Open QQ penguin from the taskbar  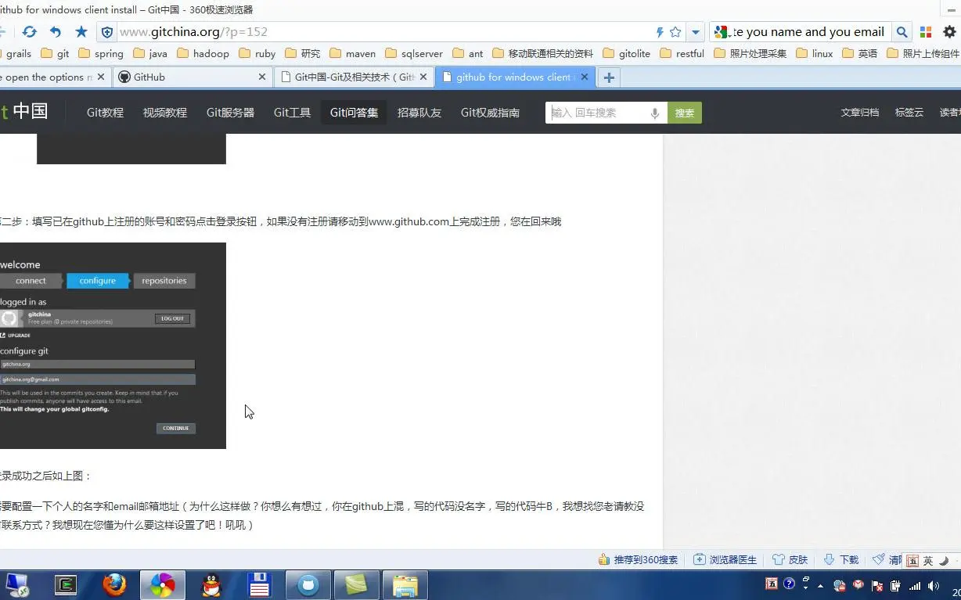[x=211, y=585]
